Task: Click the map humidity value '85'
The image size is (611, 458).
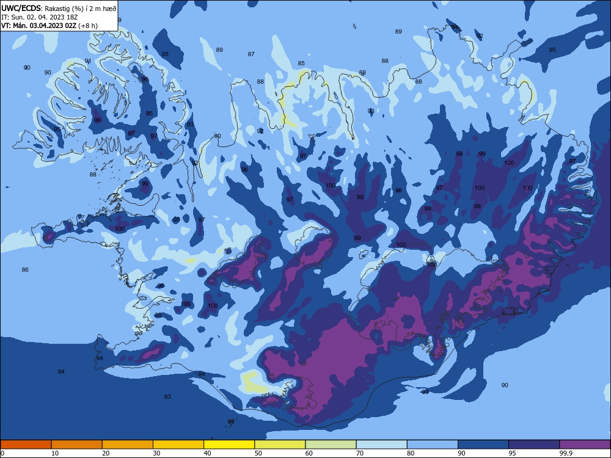Action: tap(301, 63)
